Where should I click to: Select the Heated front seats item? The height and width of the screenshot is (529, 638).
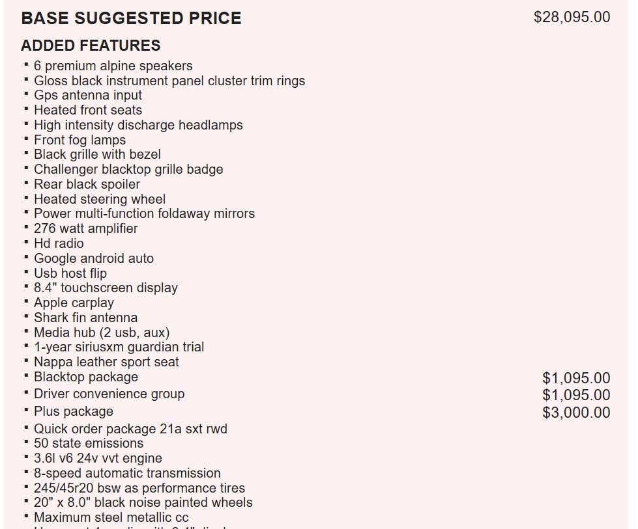click(x=88, y=110)
